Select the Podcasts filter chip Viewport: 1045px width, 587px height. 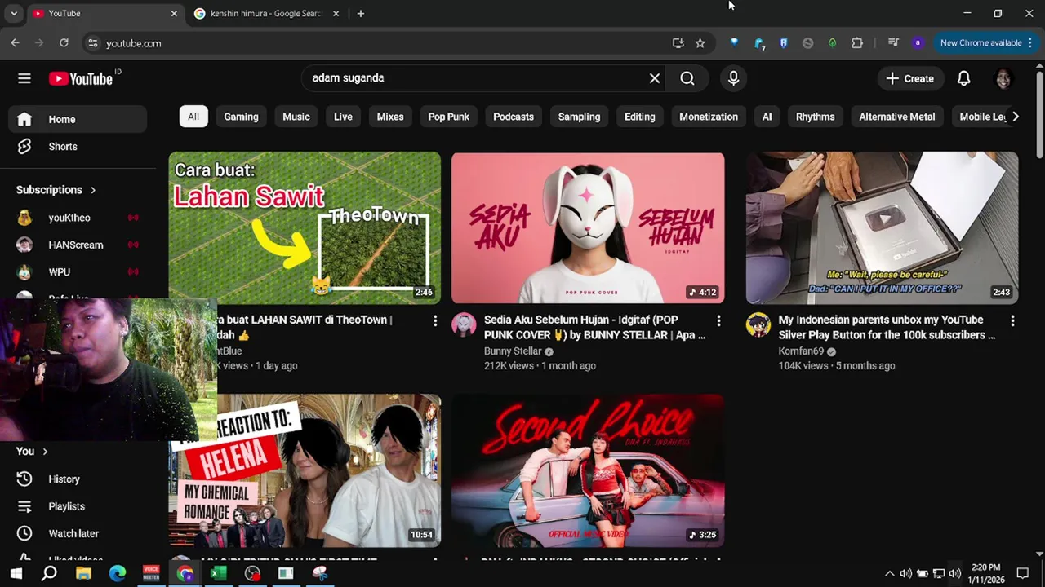click(514, 117)
